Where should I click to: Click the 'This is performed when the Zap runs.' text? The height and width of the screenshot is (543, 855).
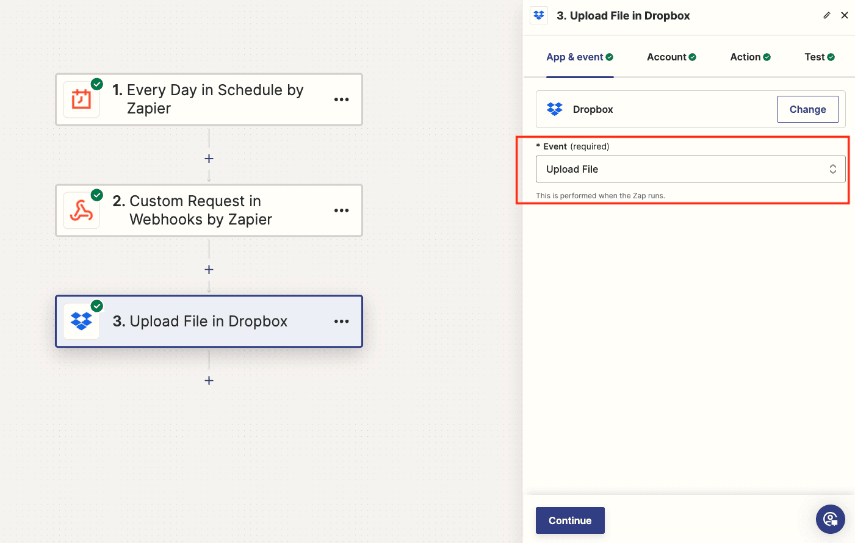click(601, 196)
